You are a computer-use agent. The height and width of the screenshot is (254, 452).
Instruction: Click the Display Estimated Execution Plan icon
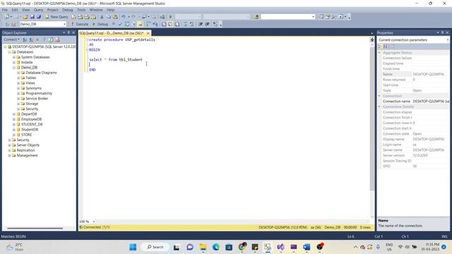point(127,24)
